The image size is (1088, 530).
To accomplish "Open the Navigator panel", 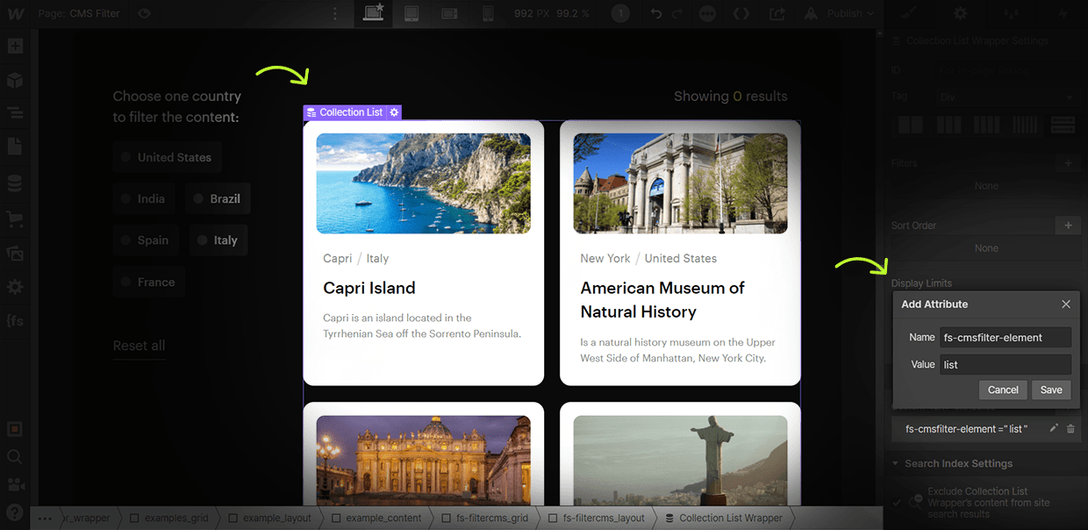I will tap(15, 113).
